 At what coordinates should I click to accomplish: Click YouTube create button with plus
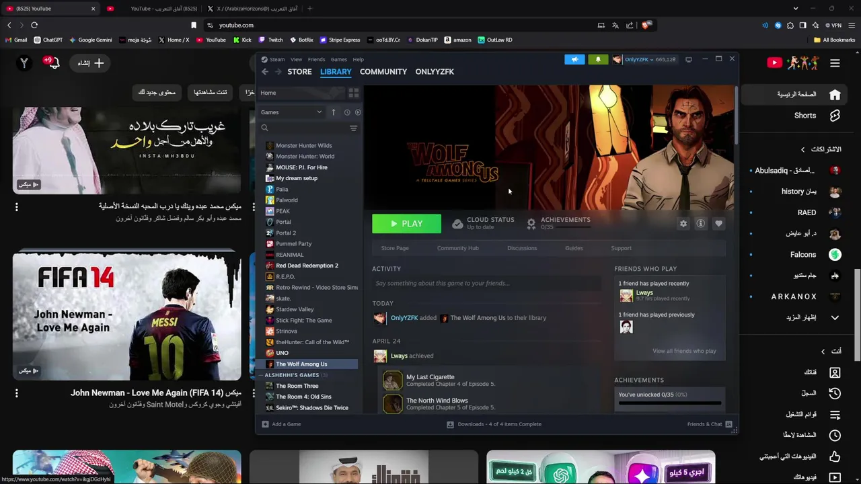(x=91, y=63)
